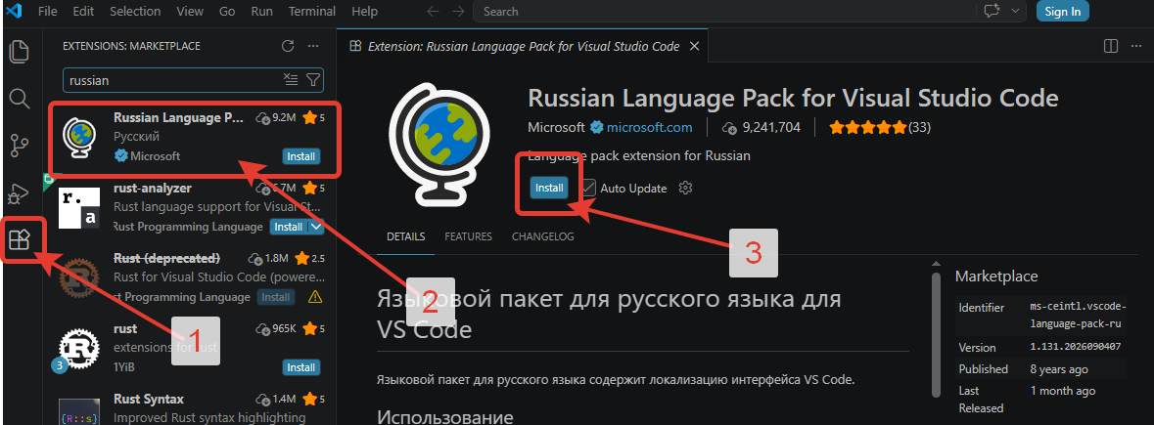
Task: Open the Selection menu
Action: [135, 12]
